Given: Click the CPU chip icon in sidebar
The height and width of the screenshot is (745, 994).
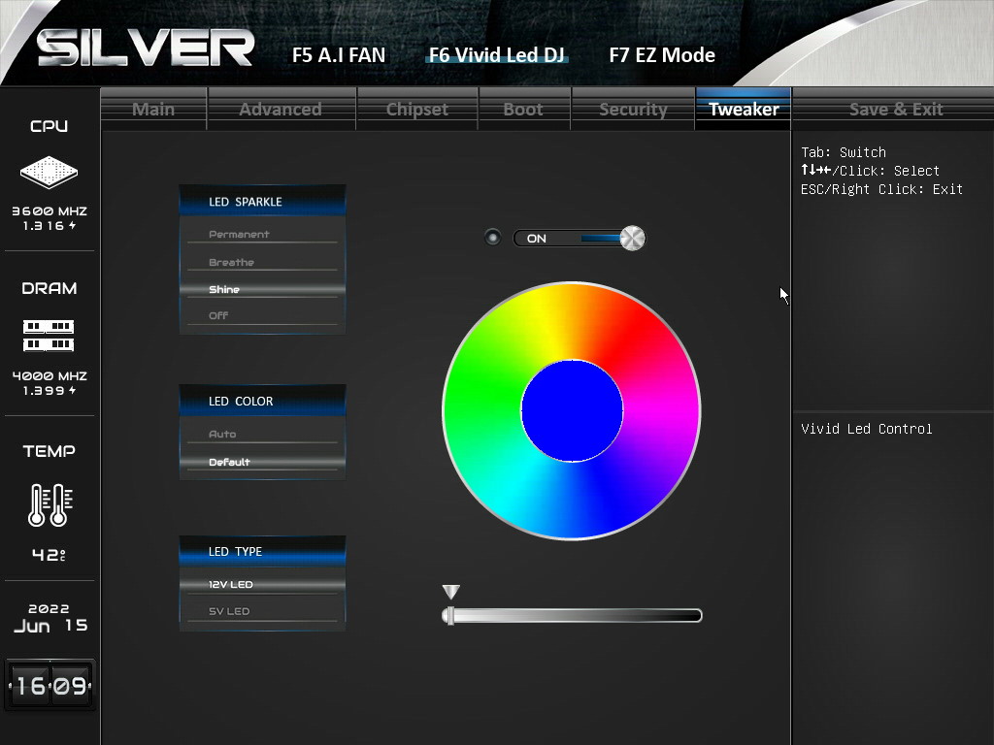Looking at the screenshot, I should point(49,174).
